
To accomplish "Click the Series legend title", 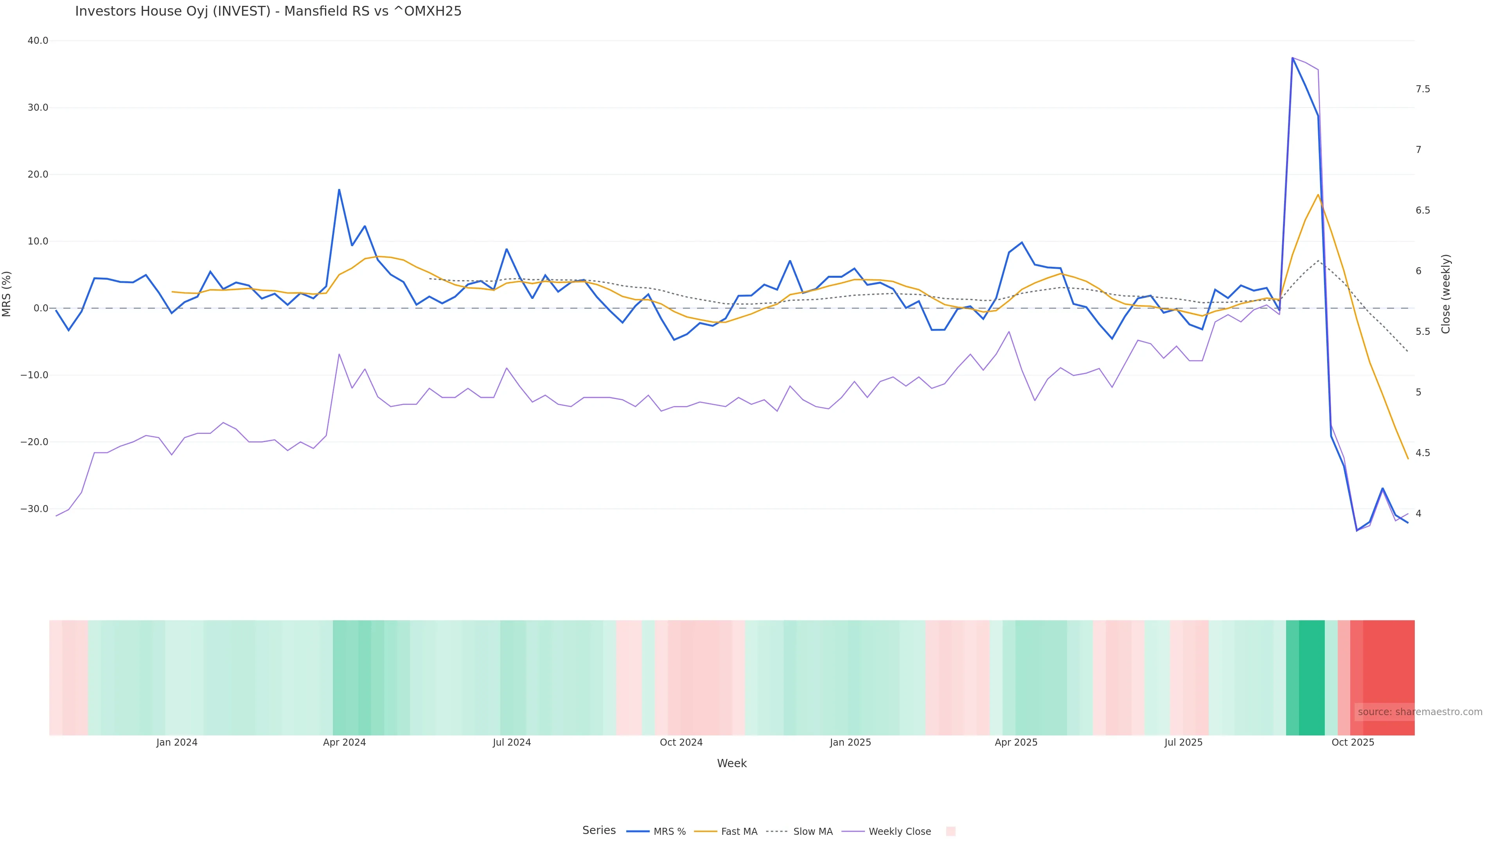I will 599,831.
